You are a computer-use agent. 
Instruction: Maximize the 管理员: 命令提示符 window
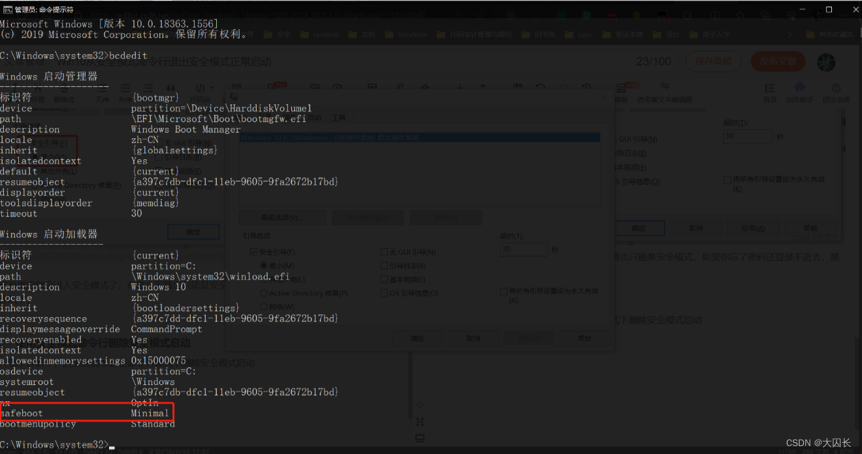[x=829, y=9]
